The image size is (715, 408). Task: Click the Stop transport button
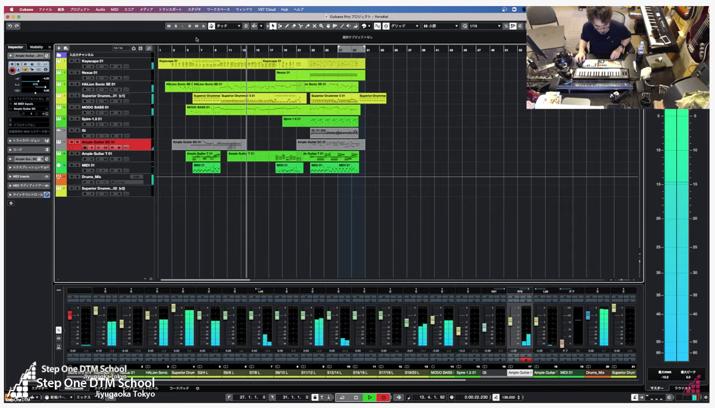[356, 397]
